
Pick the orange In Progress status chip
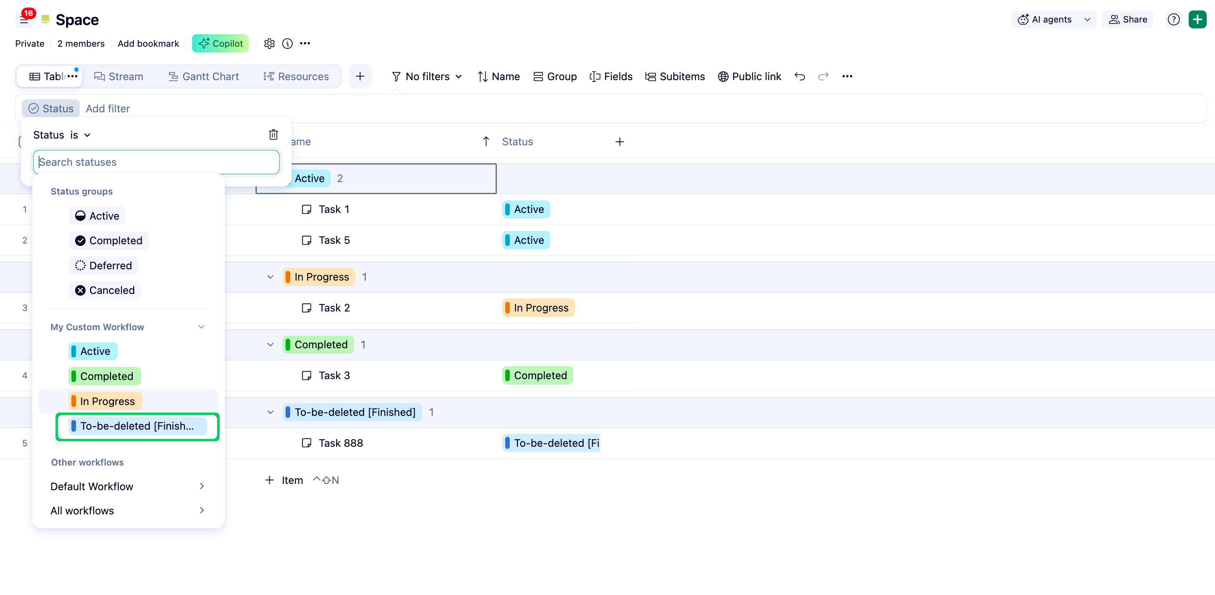coord(105,401)
